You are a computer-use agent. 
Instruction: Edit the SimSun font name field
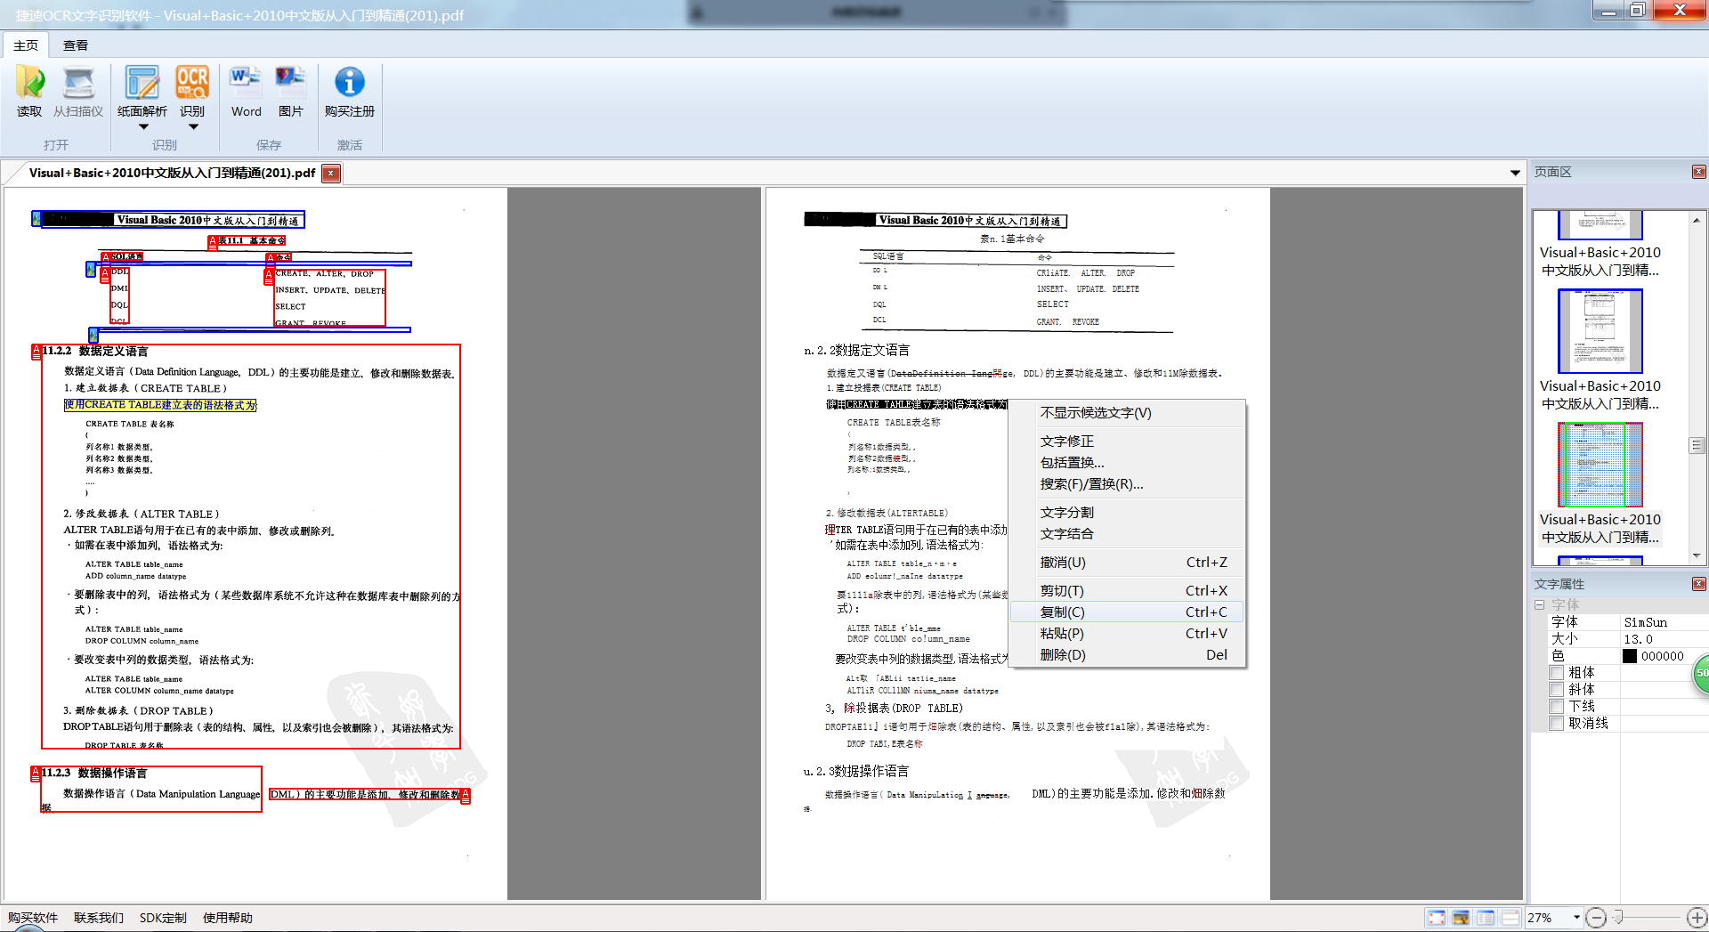pos(1664,622)
